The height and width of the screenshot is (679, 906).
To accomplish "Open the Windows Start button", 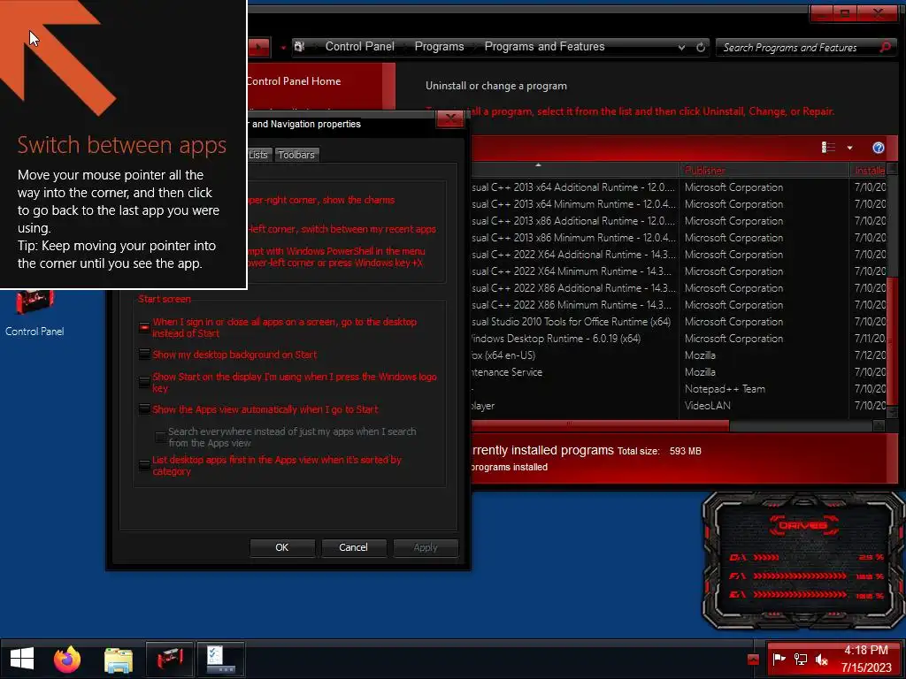I will (x=22, y=659).
